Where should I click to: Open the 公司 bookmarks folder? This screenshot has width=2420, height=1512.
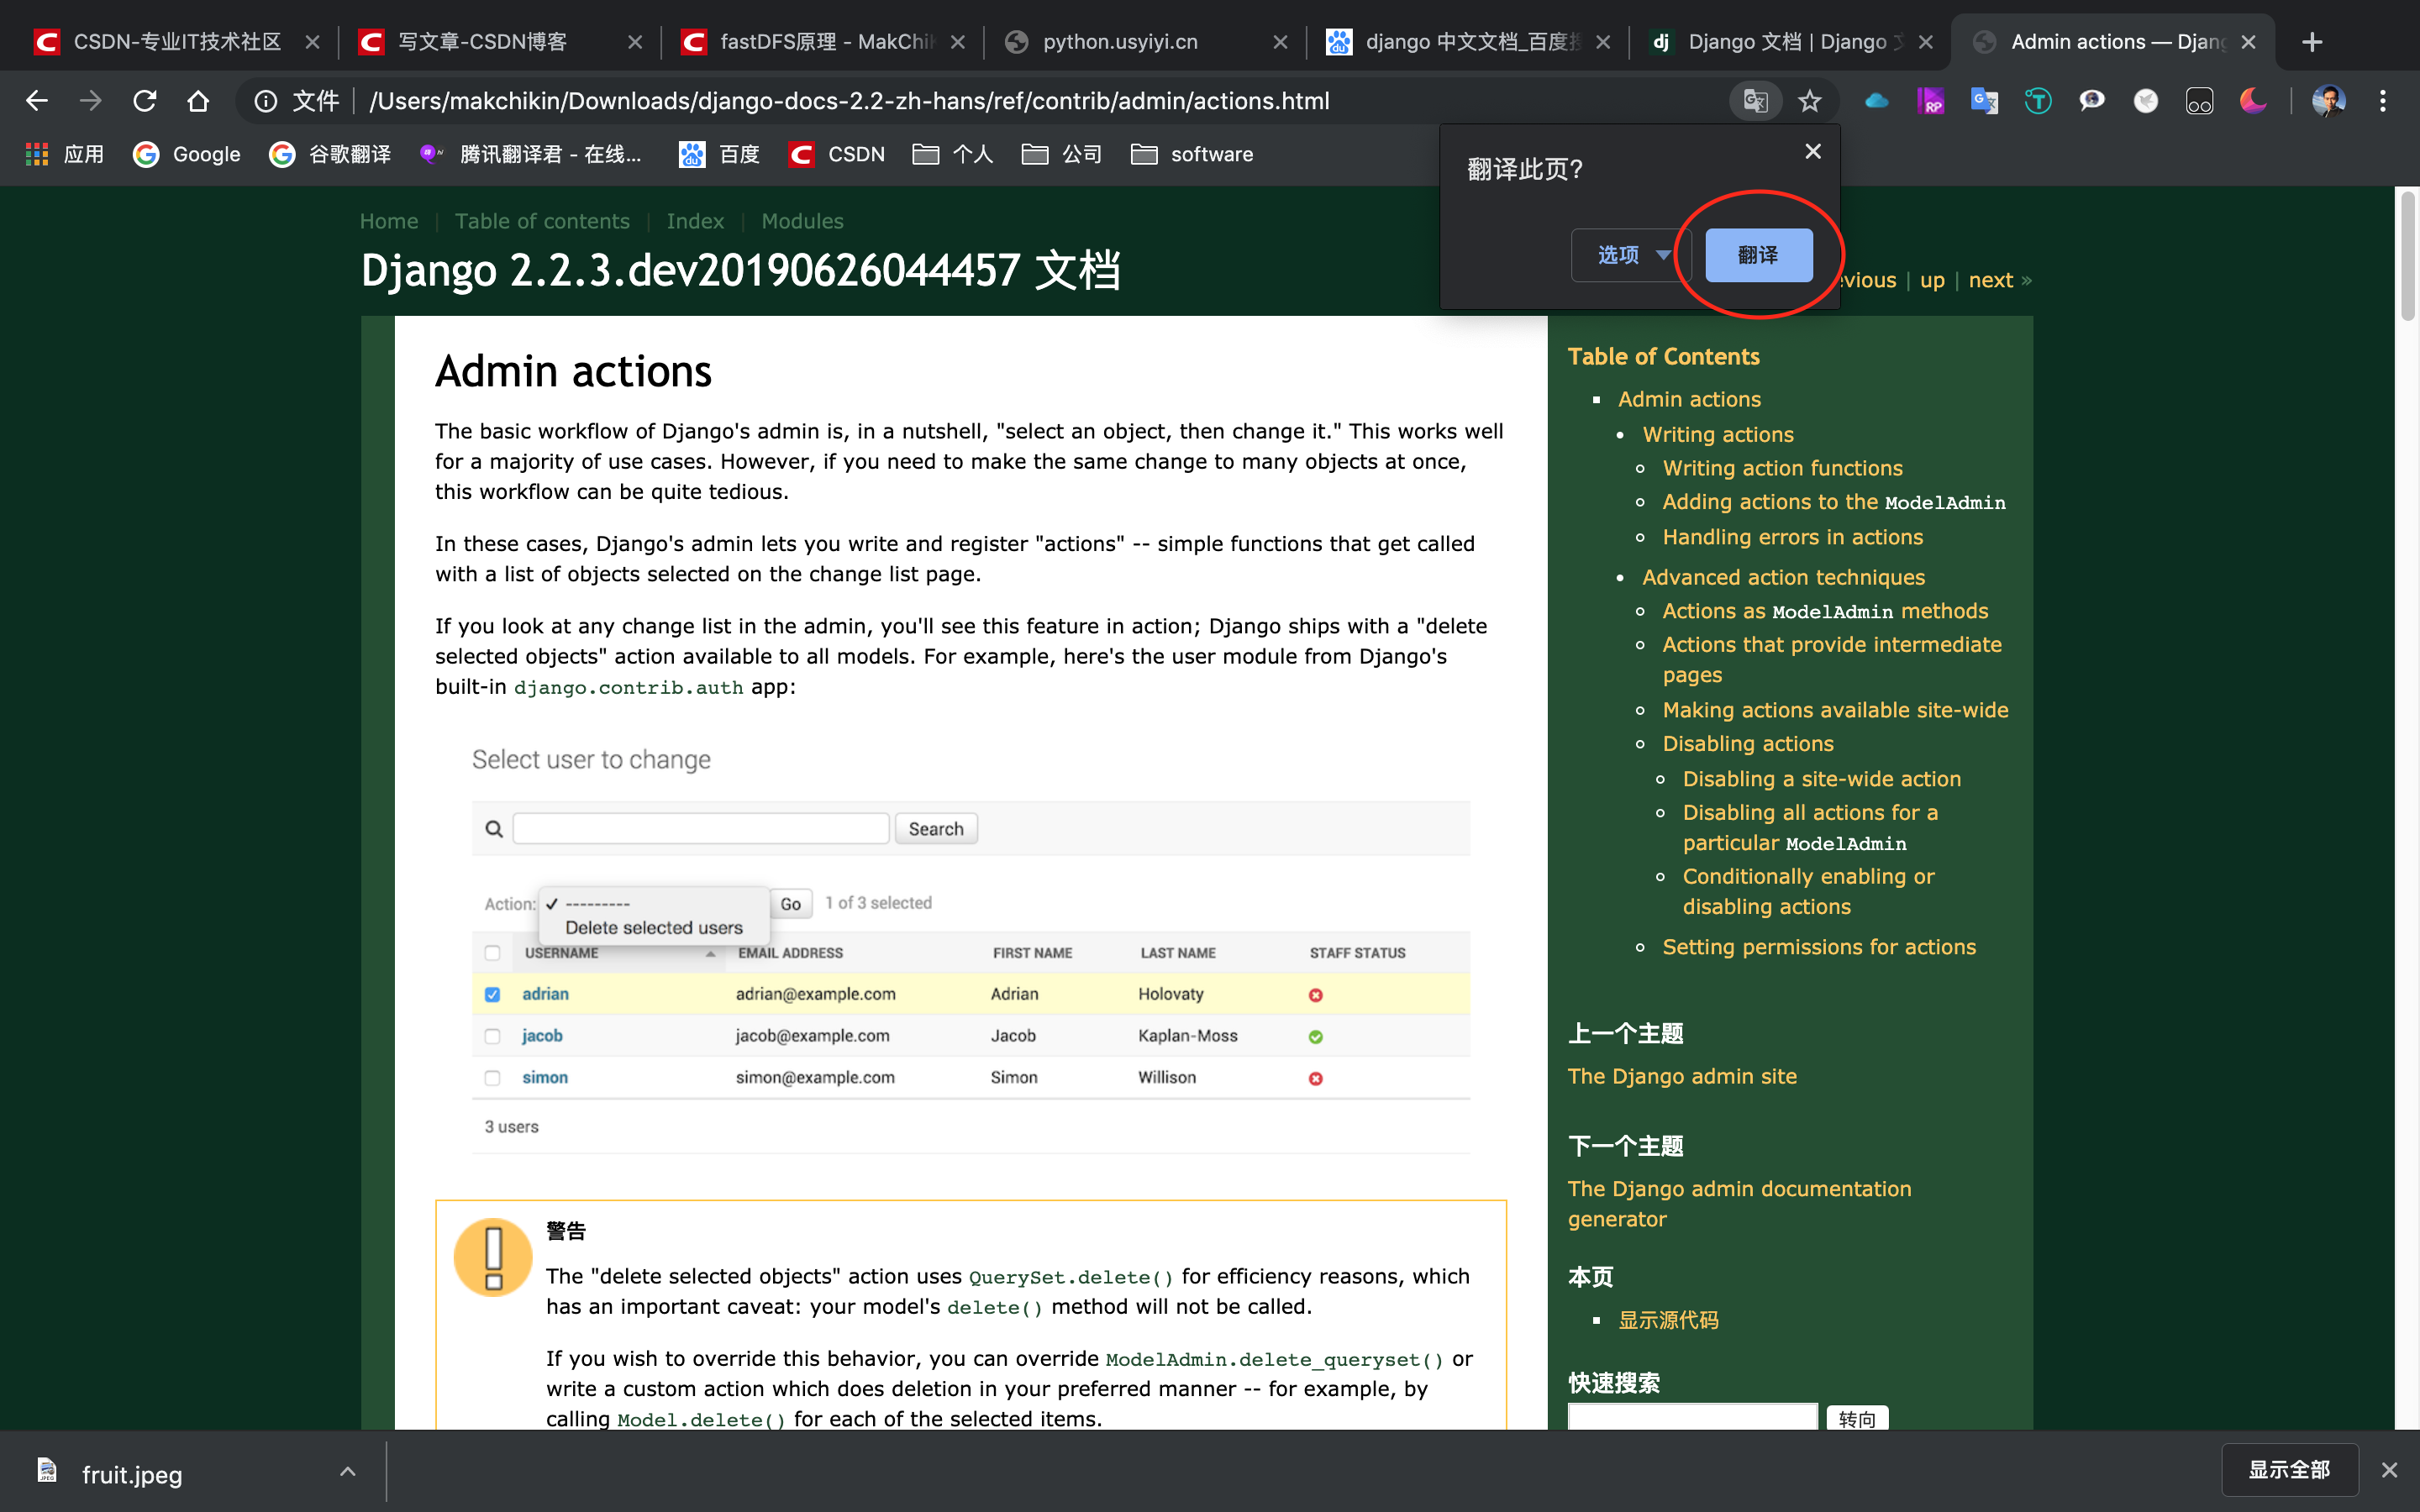pos(1061,154)
